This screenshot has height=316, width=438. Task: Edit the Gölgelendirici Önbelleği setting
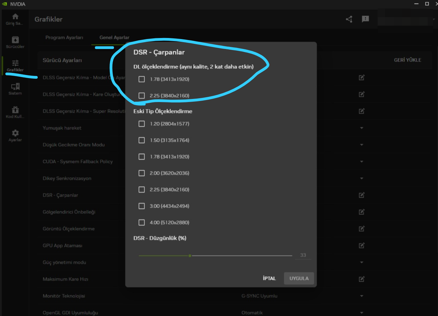coord(362,212)
